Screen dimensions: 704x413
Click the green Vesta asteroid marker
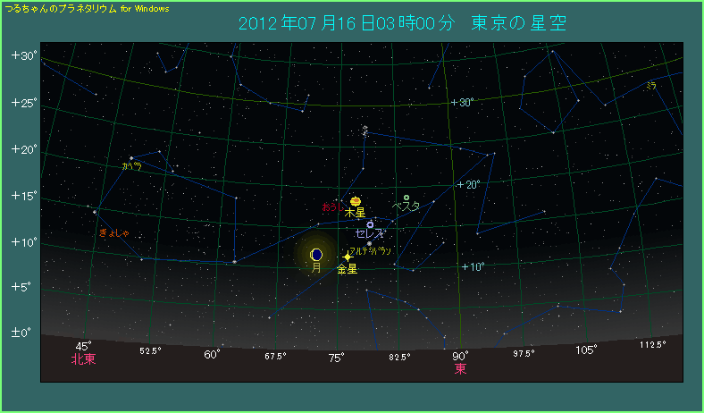coord(406,198)
